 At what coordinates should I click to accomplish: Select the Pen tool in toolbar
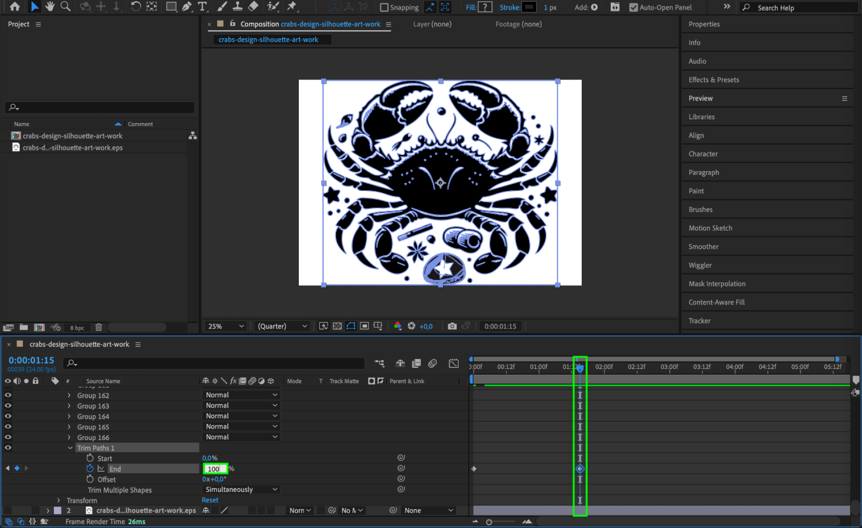pyautogui.click(x=187, y=6)
